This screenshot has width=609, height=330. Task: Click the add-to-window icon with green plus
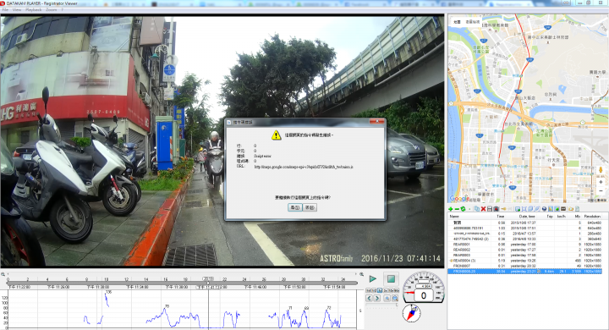click(x=518, y=209)
